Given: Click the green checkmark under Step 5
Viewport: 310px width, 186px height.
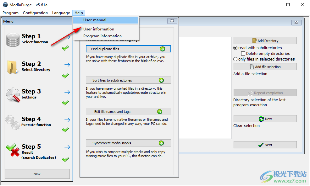Looking at the screenshot, I should click(x=65, y=159).
